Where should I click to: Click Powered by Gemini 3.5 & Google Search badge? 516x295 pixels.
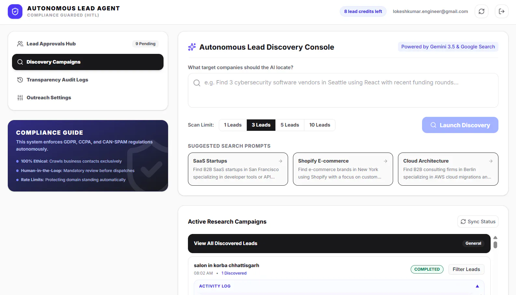pos(448,47)
